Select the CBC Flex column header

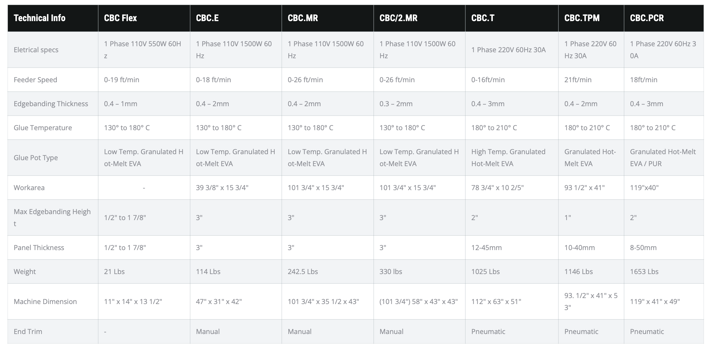[x=120, y=18]
